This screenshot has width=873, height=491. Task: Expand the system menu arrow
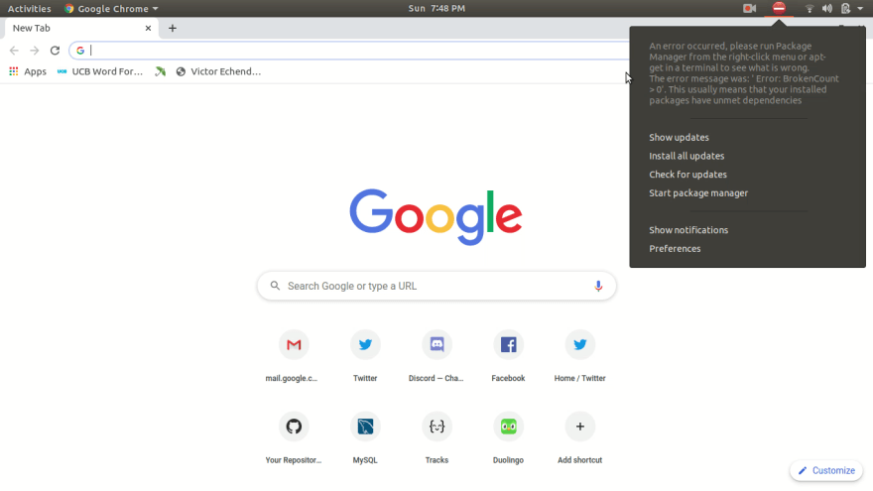[x=861, y=8]
